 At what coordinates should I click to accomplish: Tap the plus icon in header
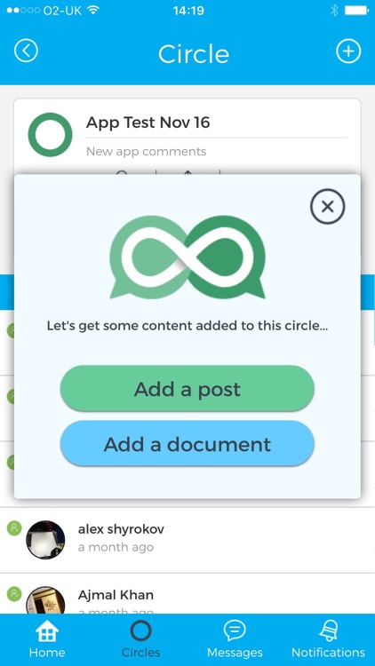(348, 52)
